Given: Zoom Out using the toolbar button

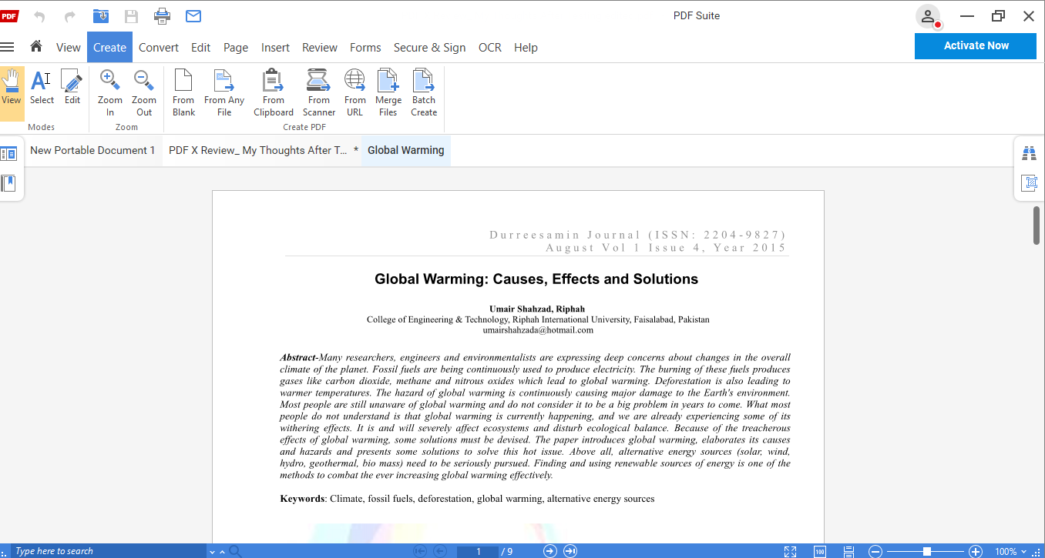Looking at the screenshot, I should pyautogui.click(x=143, y=91).
